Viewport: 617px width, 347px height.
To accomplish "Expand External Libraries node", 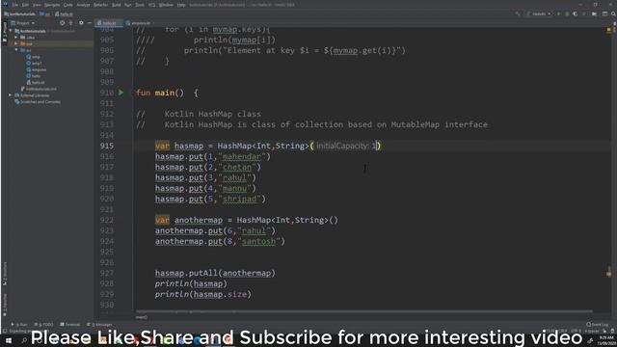I will (x=11, y=95).
